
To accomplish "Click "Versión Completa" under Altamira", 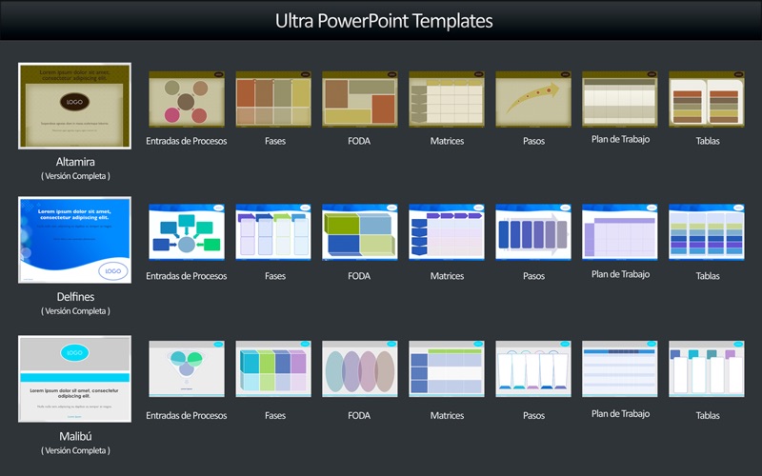I will tap(75, 176).
